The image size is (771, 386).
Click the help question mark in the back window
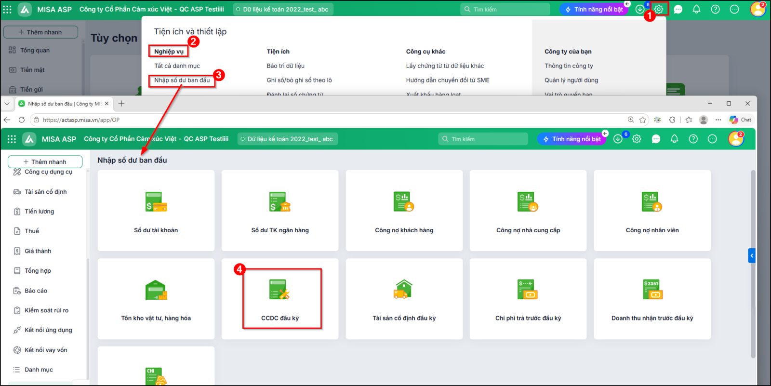tap(716, 9)
